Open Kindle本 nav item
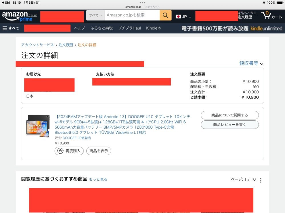Viewport: 285px width, 213px height. [154, 28]
